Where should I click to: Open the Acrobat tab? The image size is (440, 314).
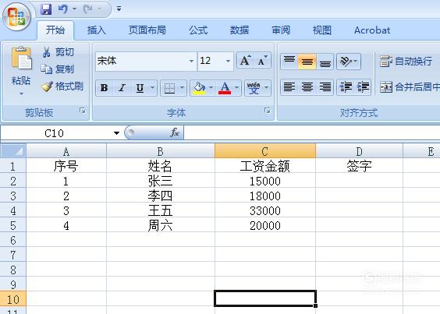coord(372,30)
